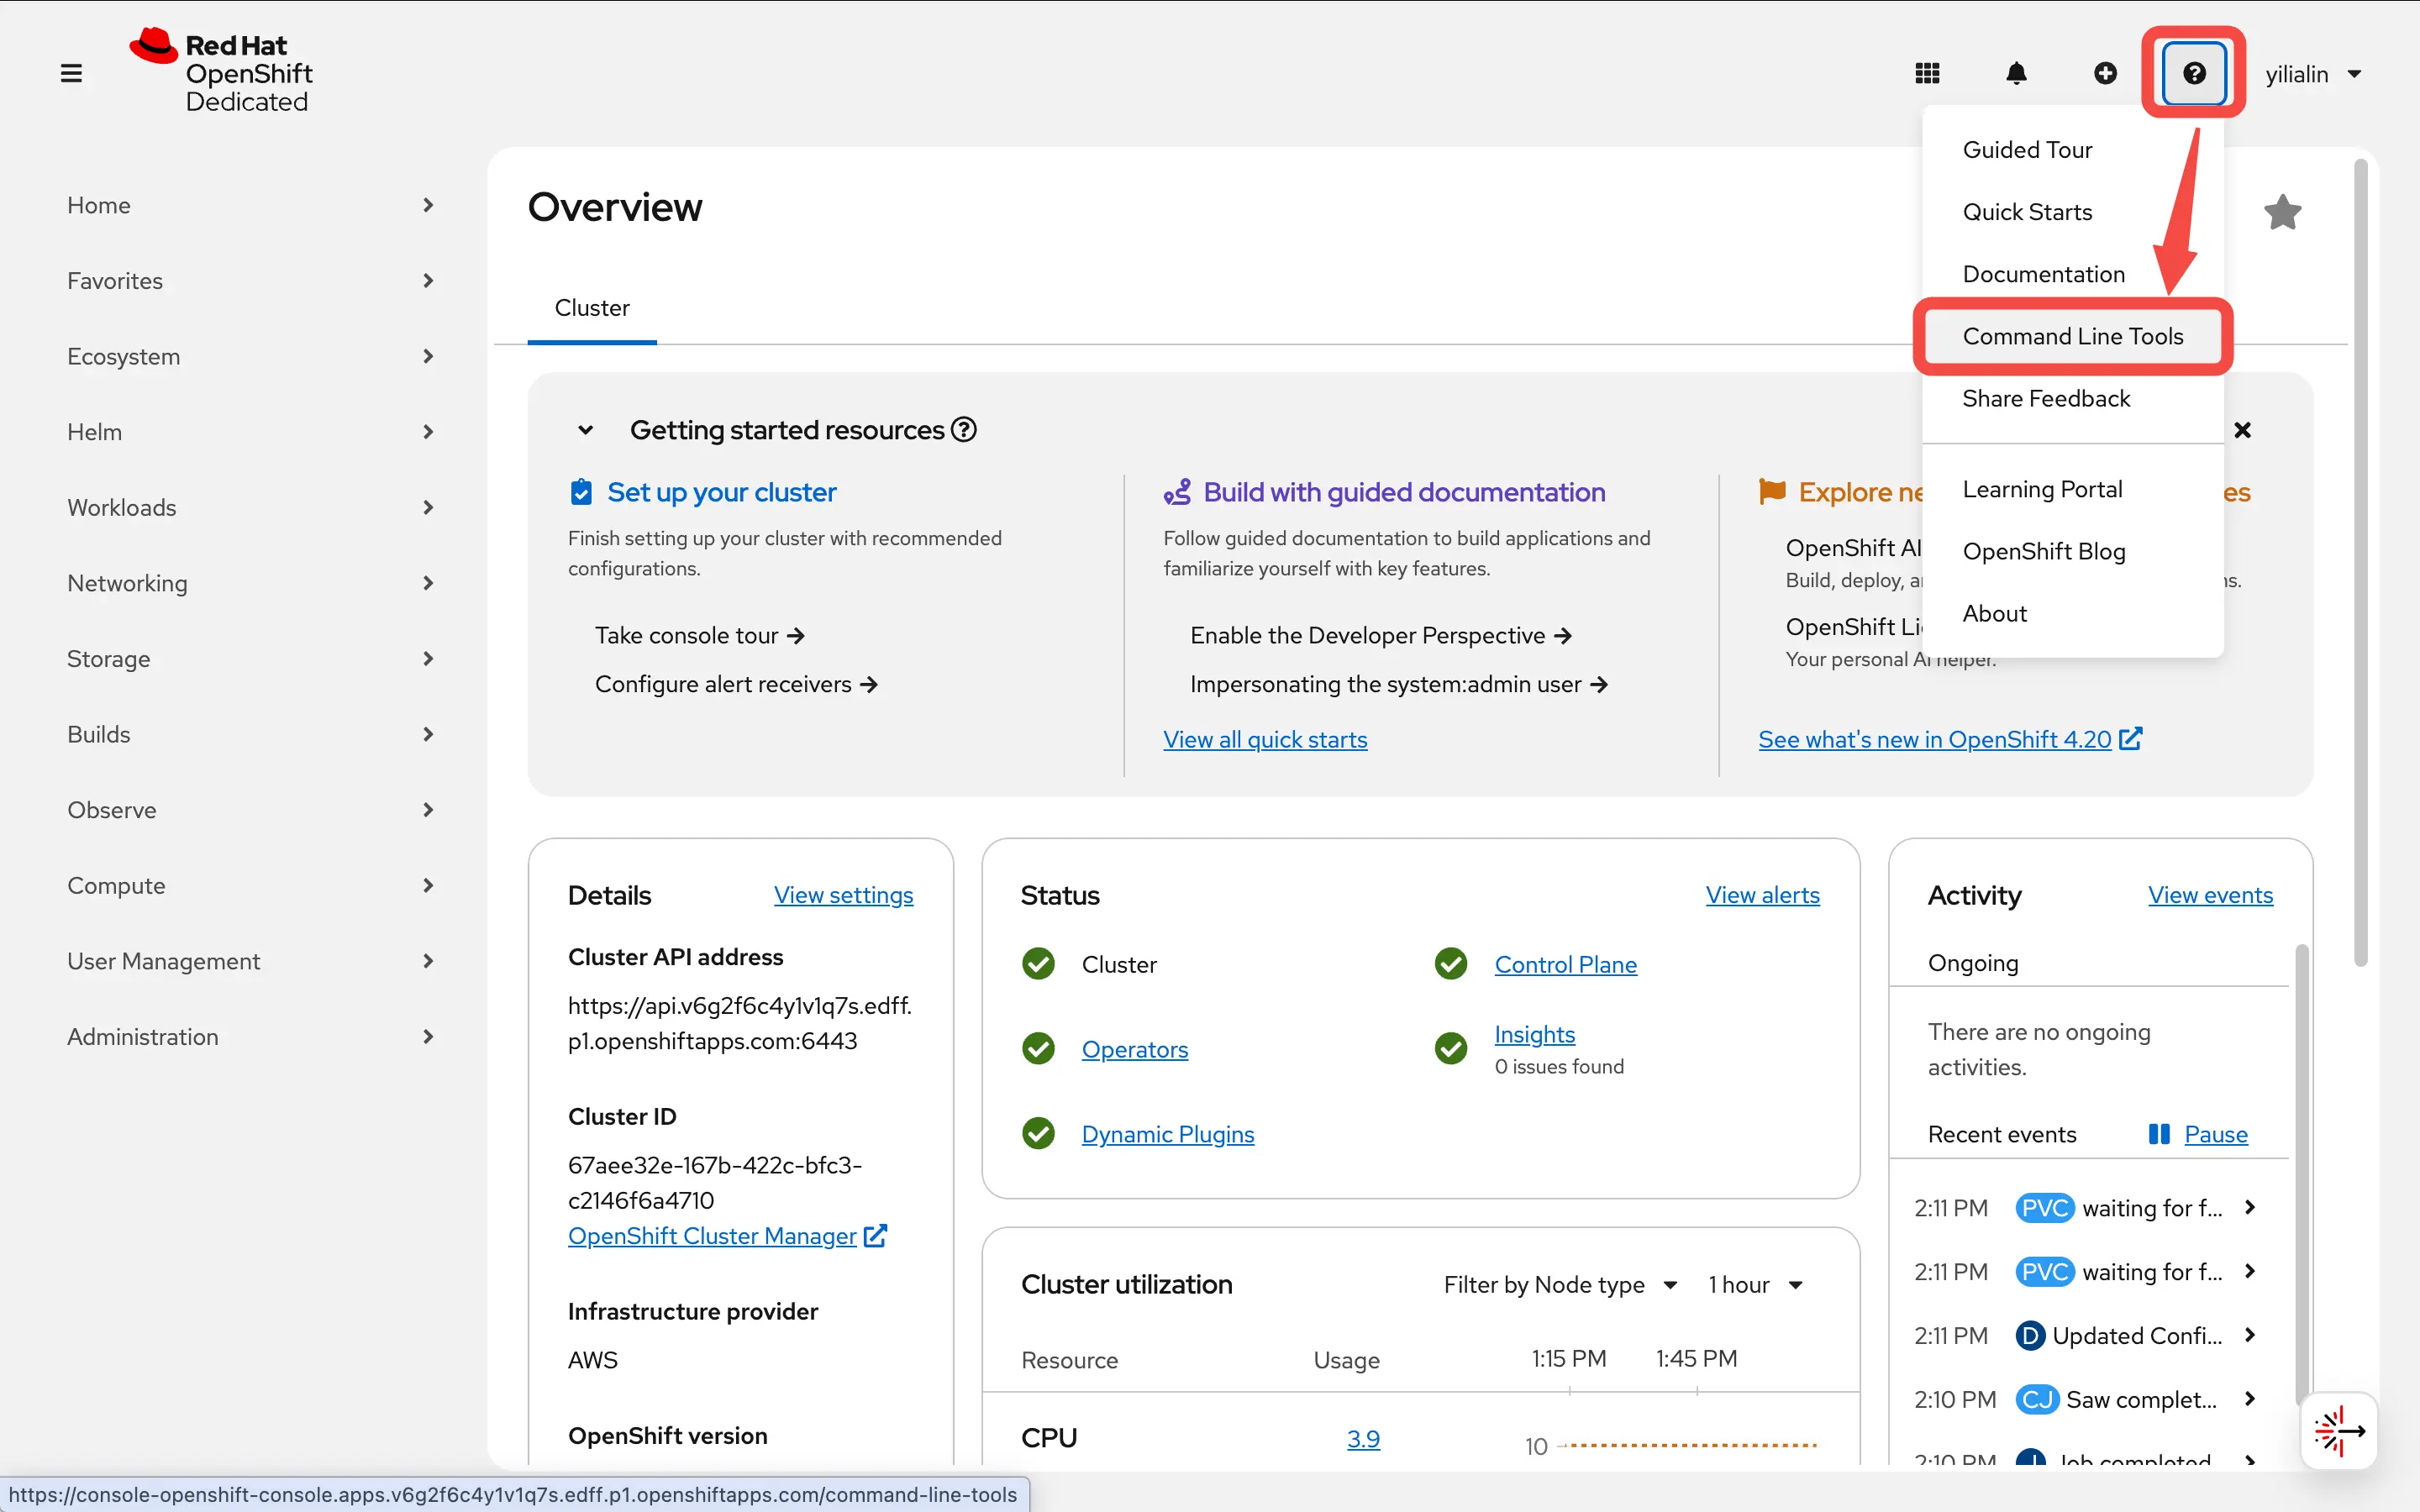Screen dimensions: 2420x1512
Task: Open the quick create plus icon
Action: click(2105, 73)
